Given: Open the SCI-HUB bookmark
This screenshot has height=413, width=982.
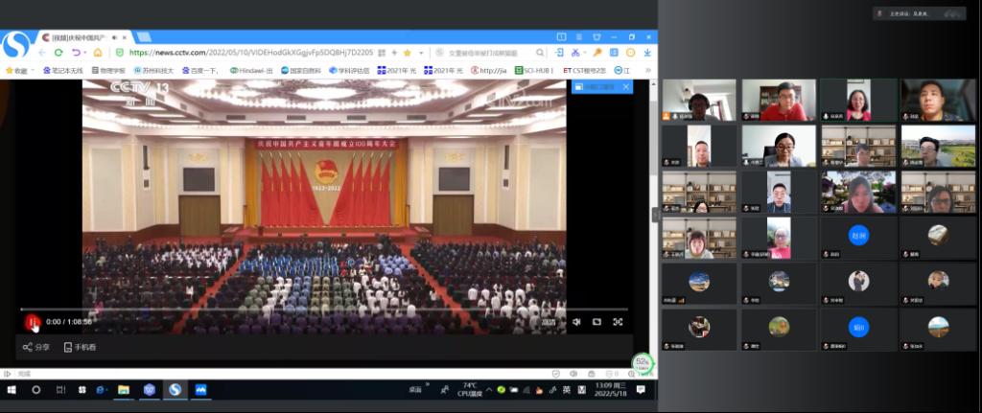Looking at the screenshot, I should point(534,71).
